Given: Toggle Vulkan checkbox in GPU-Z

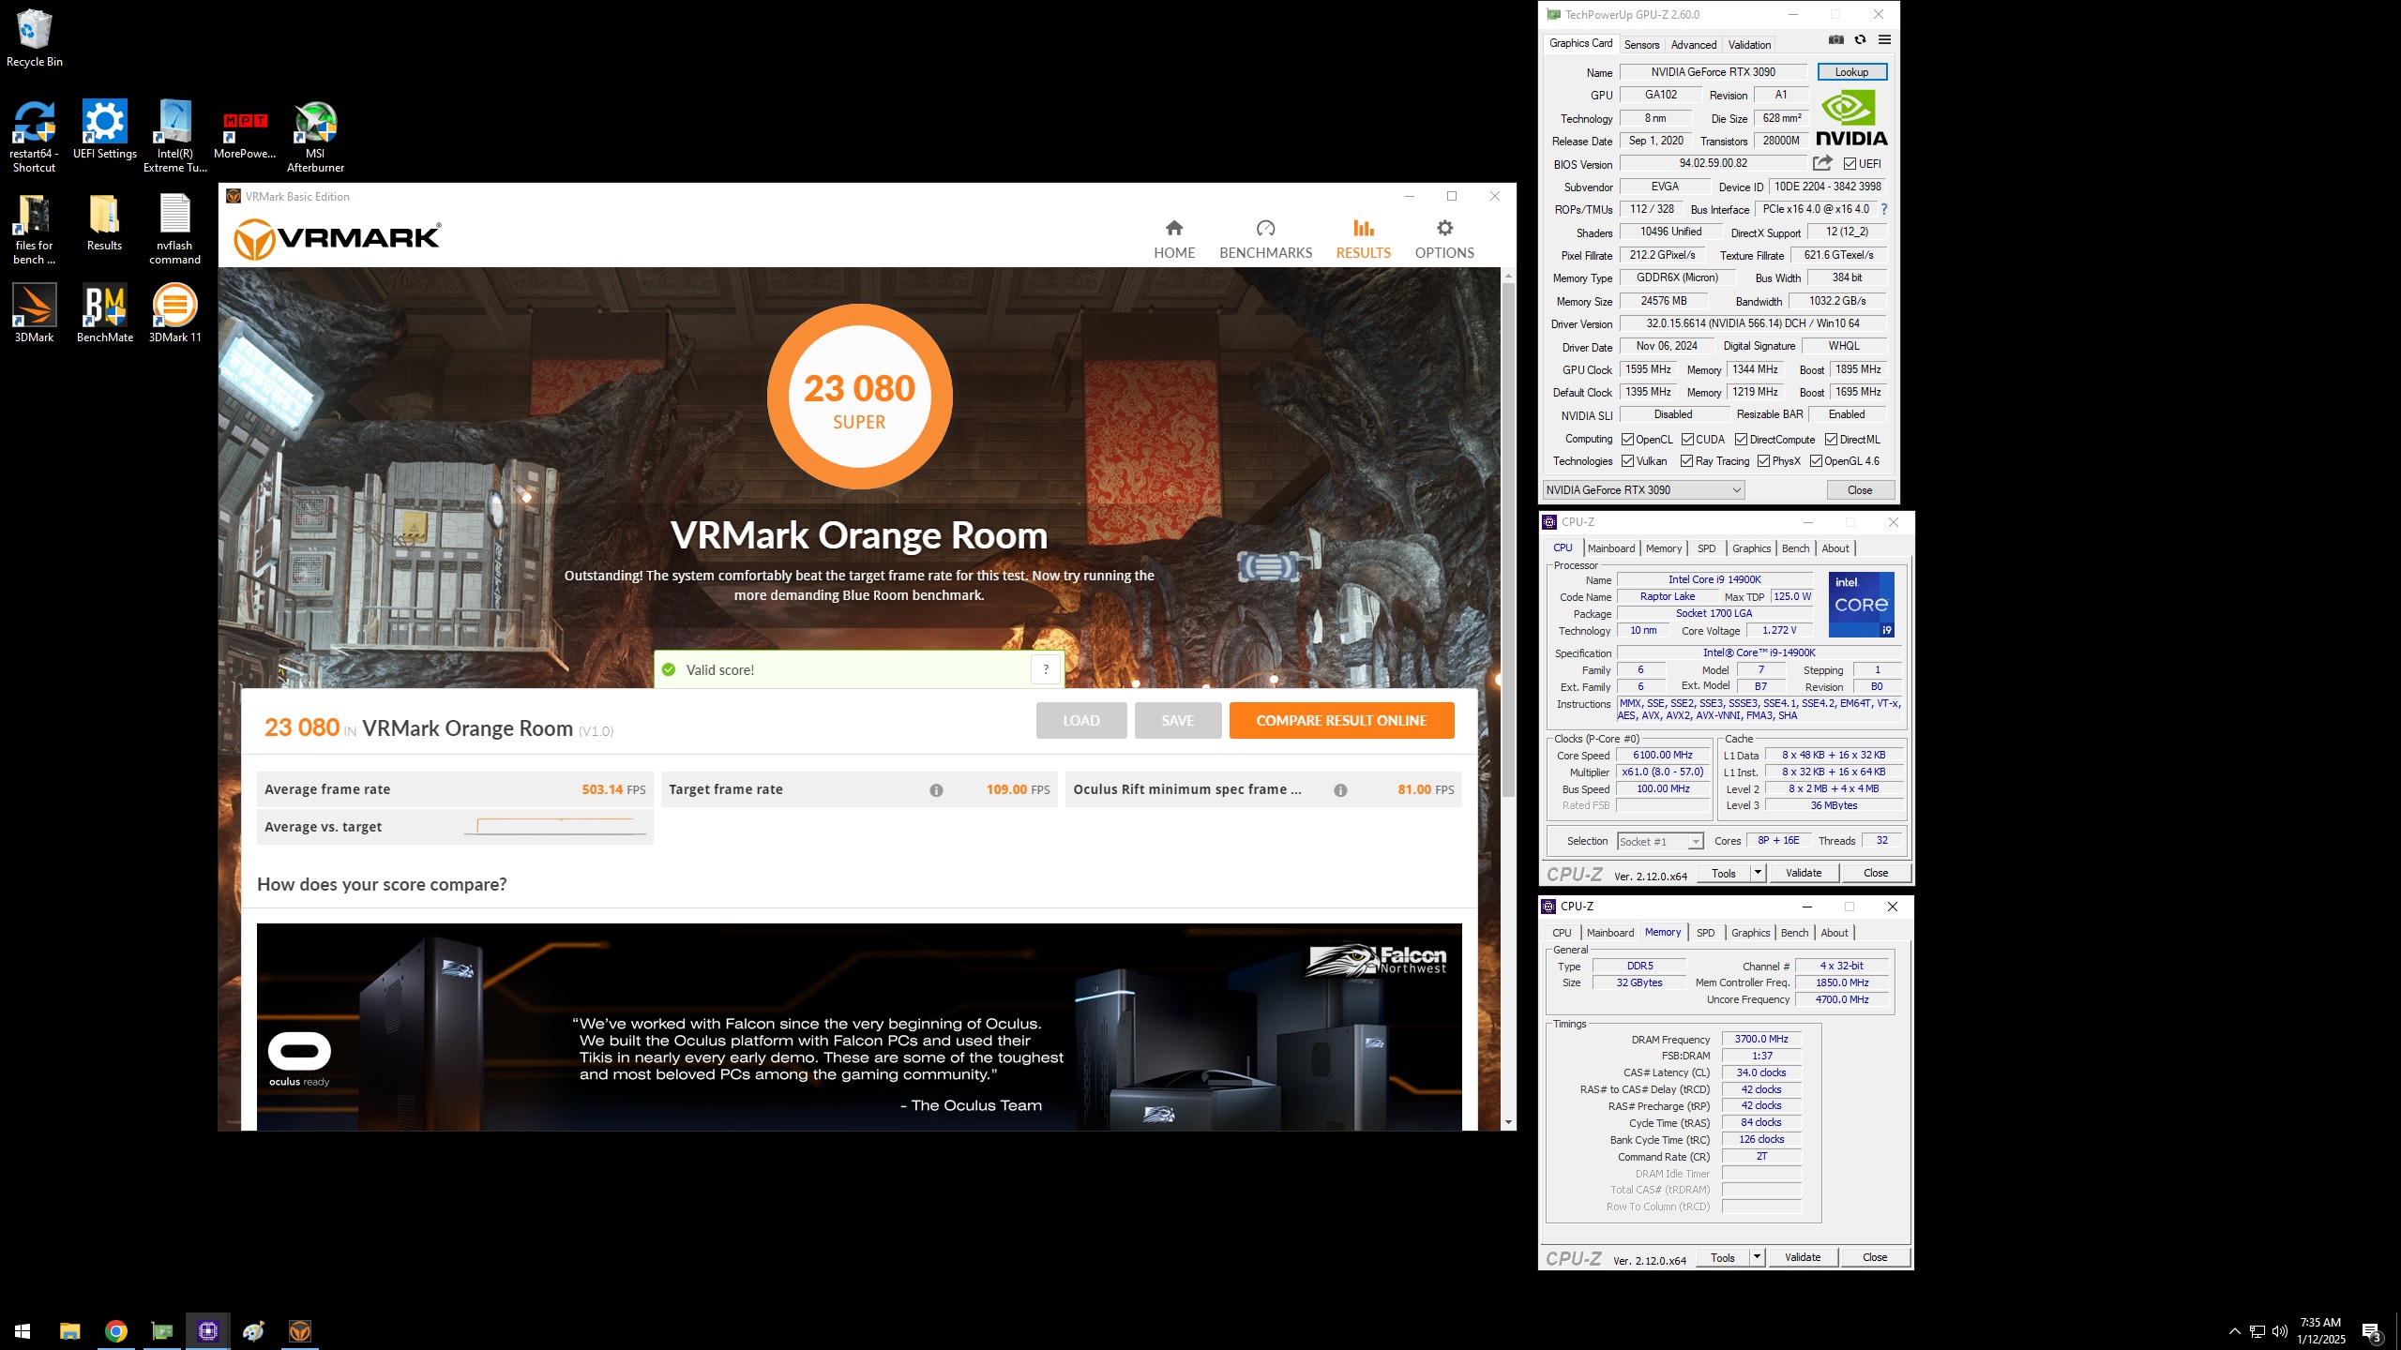Looking at the screenshot, I should pos(1628,461).
